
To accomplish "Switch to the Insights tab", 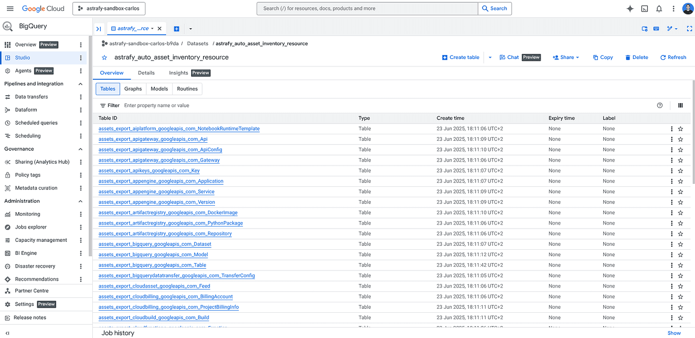I will tap(189, 73).
